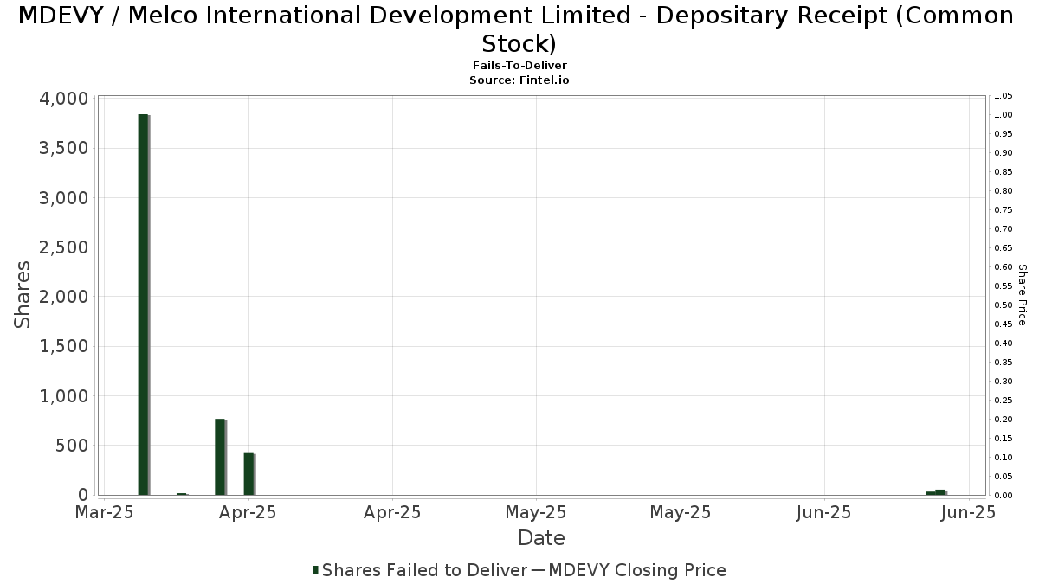Click the 'Date' x-axis label
Image resolution: width=1039 pixels, height=584 pixels.
[541, 538]
